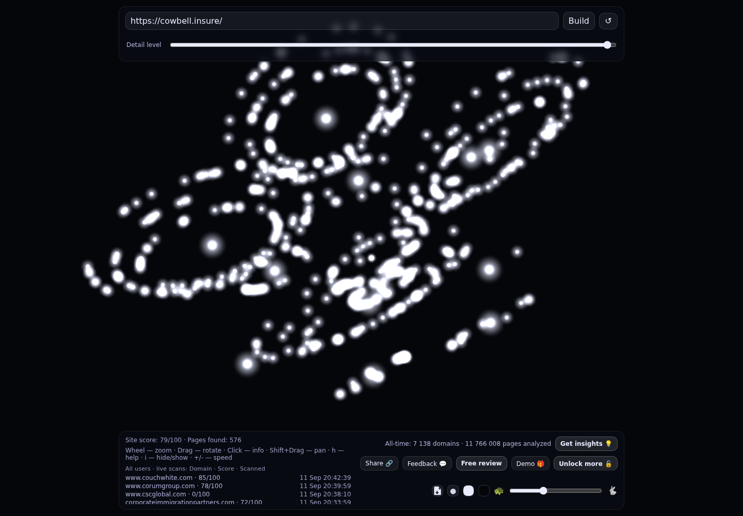Image resolution: width=743 pixels, height=516 pixels.
Task: Select the white color swatch
Action: click(x=469, y=491)
